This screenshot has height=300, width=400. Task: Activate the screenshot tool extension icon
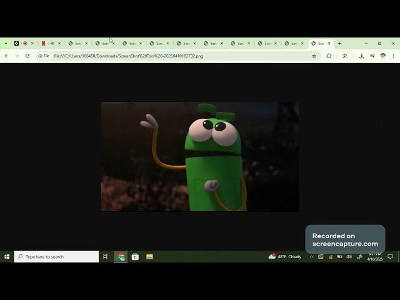(x=344, y=56)
